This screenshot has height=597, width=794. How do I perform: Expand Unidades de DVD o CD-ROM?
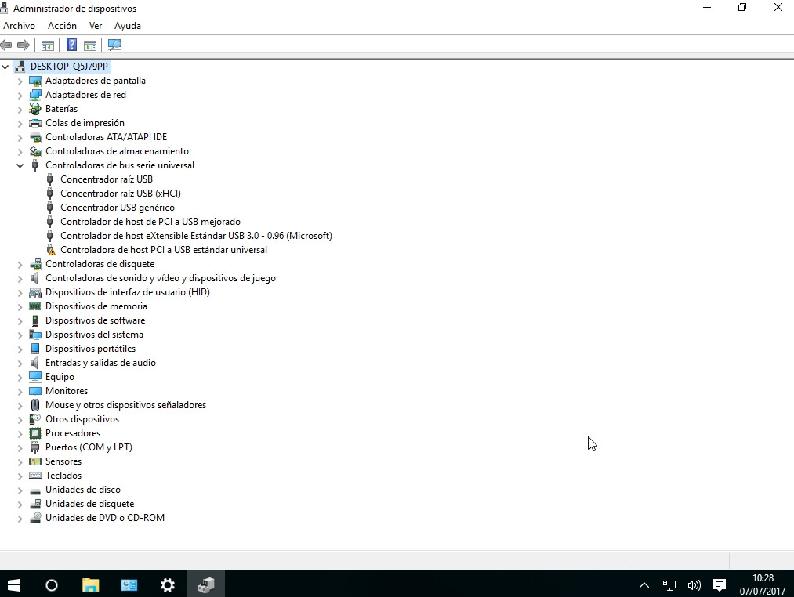pos(20,518)
